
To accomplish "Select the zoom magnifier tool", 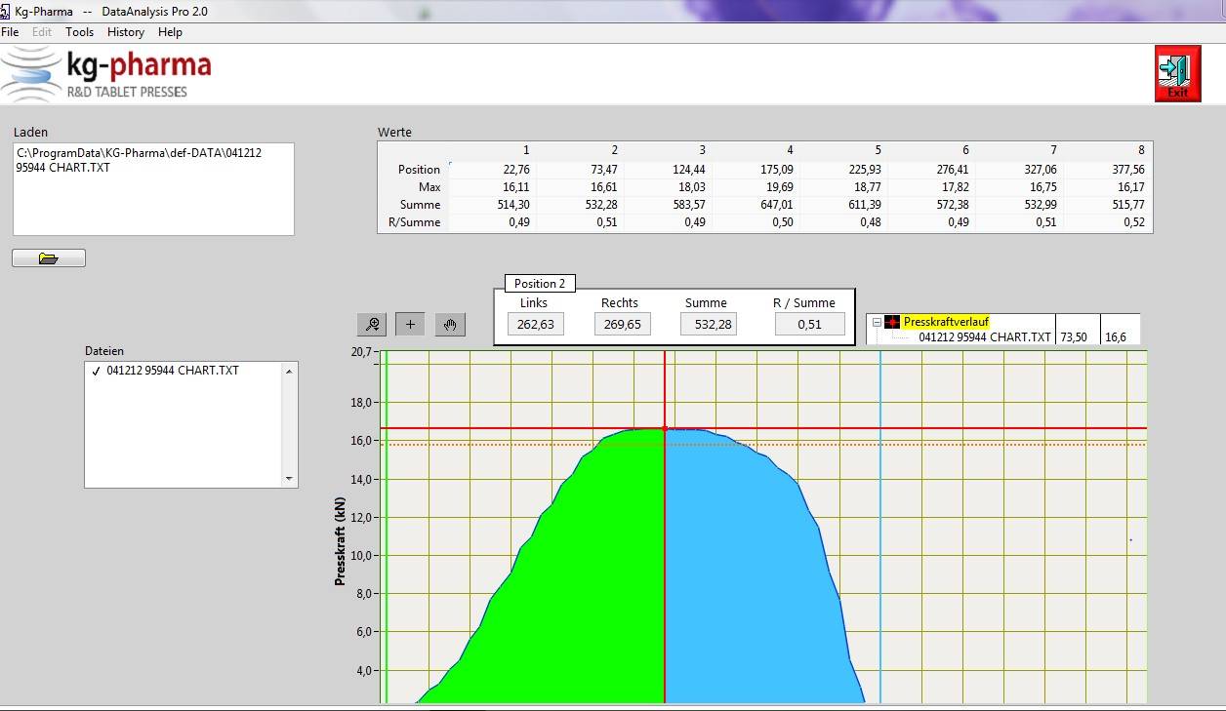I will tap(372, 325).
